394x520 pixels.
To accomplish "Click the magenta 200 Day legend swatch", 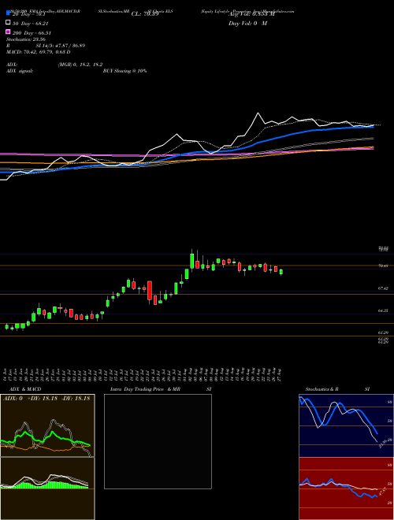I will [8, 32].
